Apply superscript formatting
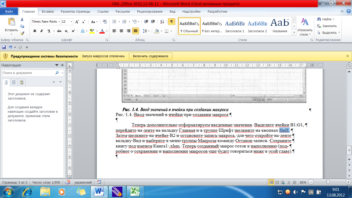Image resolution: width=352 pixels, height=198 pixels. 73,31
